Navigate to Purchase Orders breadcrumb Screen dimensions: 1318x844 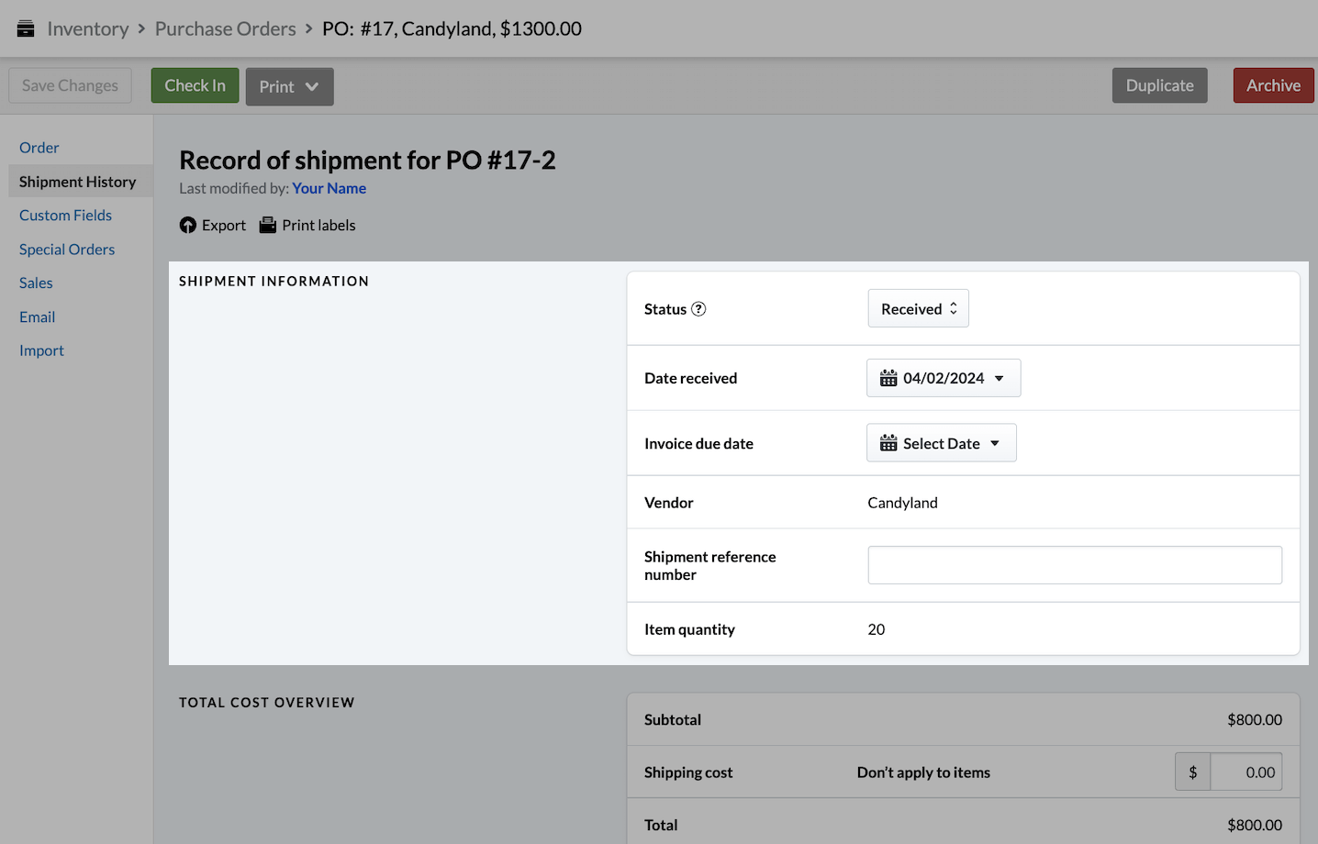[x=225, y=28]
